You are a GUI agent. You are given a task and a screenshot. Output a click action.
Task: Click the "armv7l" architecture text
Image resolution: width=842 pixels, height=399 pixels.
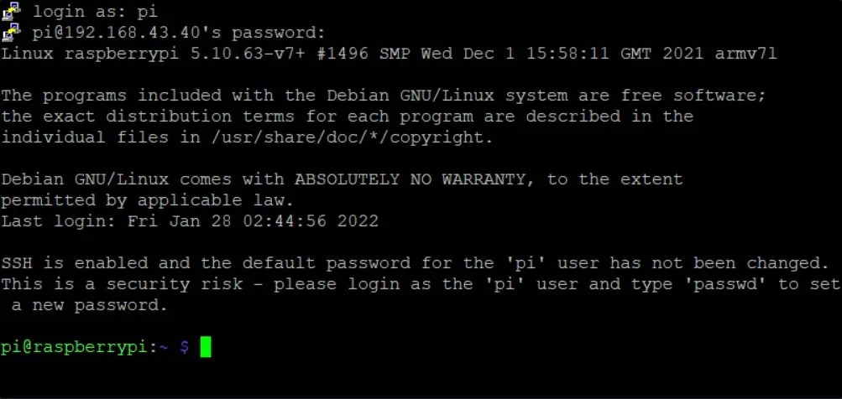746,54
